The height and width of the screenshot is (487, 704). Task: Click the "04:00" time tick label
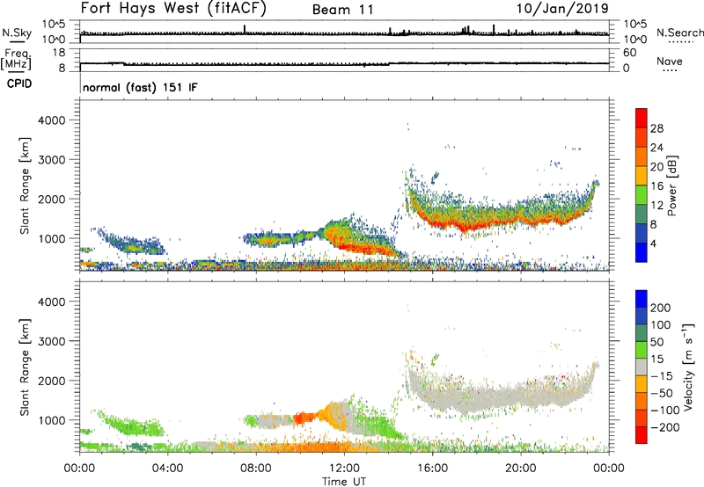click(167, 469)
